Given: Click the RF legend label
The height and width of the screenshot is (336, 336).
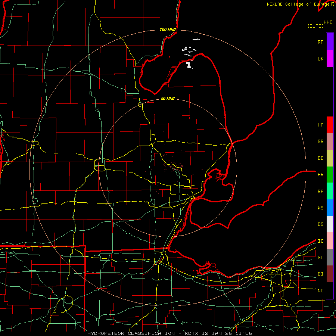Looking at the screenshot, I should (320, 42).
